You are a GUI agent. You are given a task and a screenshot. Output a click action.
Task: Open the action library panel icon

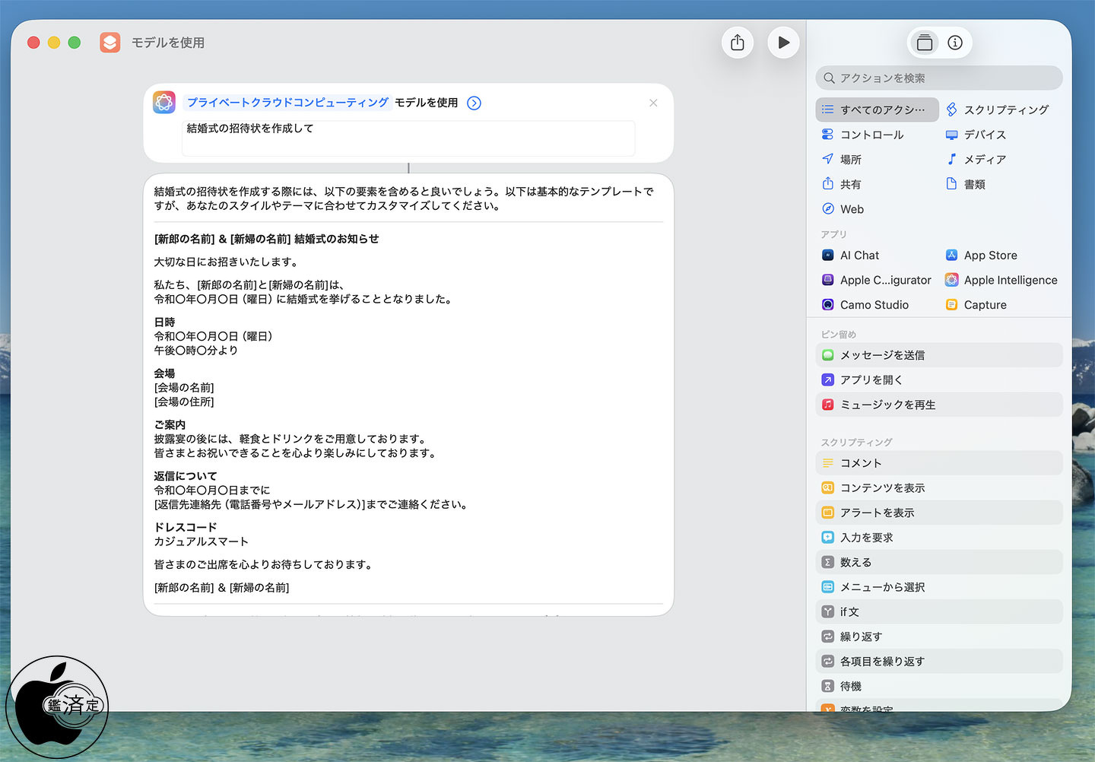[924, 43]
